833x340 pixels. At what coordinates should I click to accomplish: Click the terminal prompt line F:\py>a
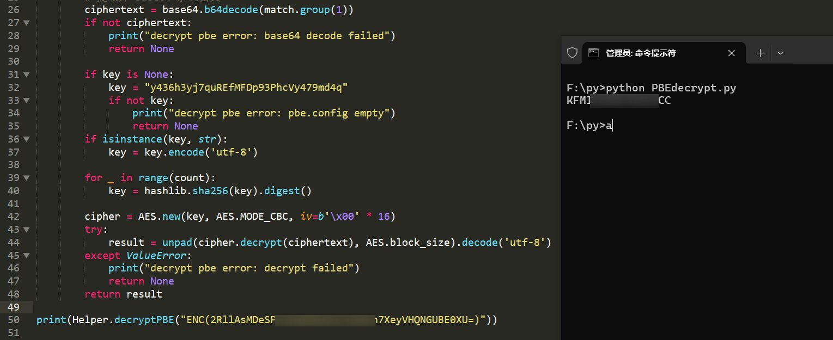click(589, 126)
